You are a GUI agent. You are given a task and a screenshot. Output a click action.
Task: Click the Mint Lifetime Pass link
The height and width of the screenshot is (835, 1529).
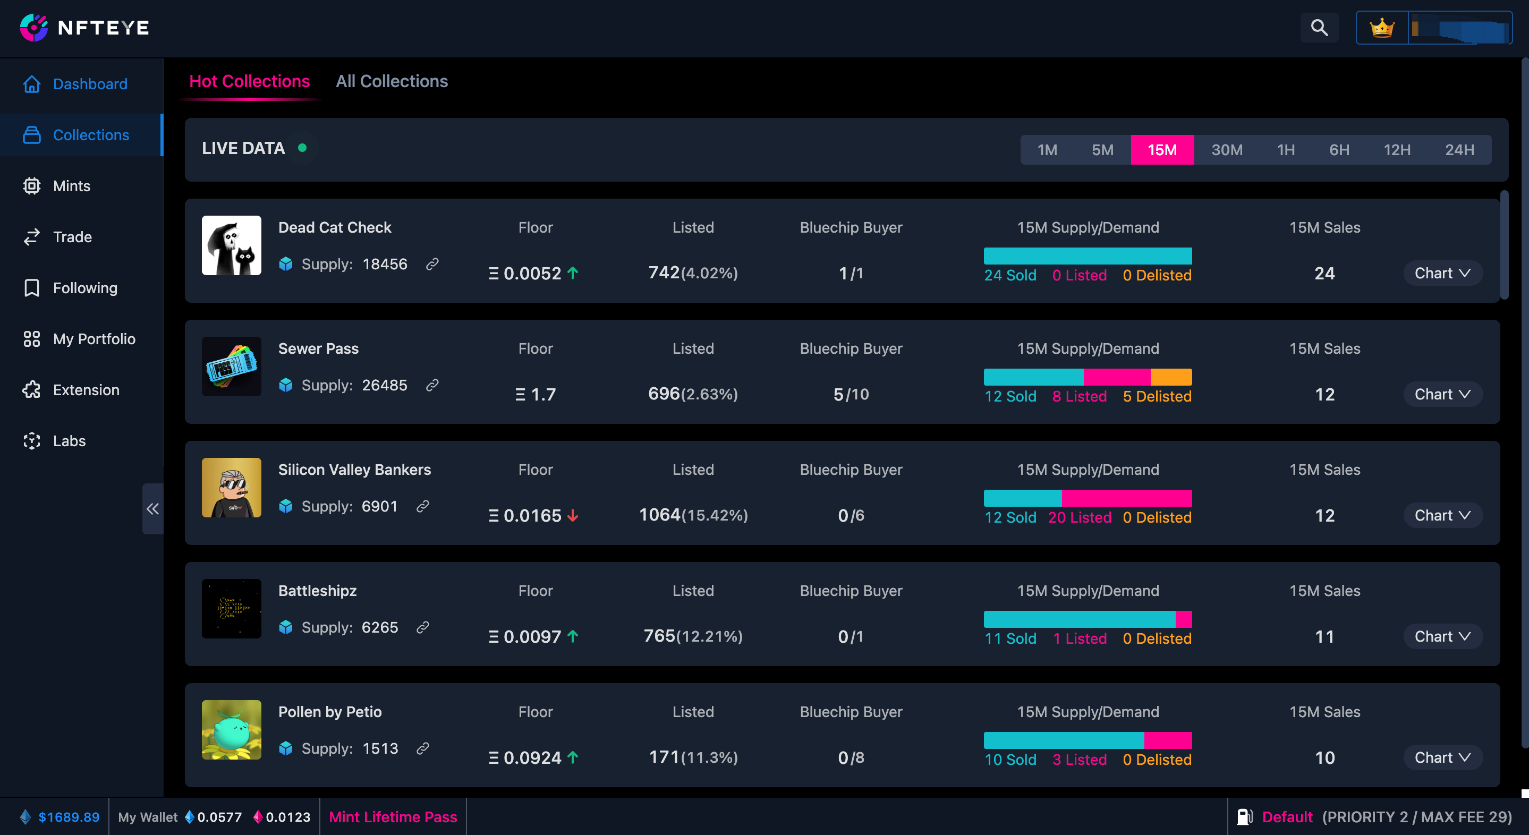(x=392, y=817)
